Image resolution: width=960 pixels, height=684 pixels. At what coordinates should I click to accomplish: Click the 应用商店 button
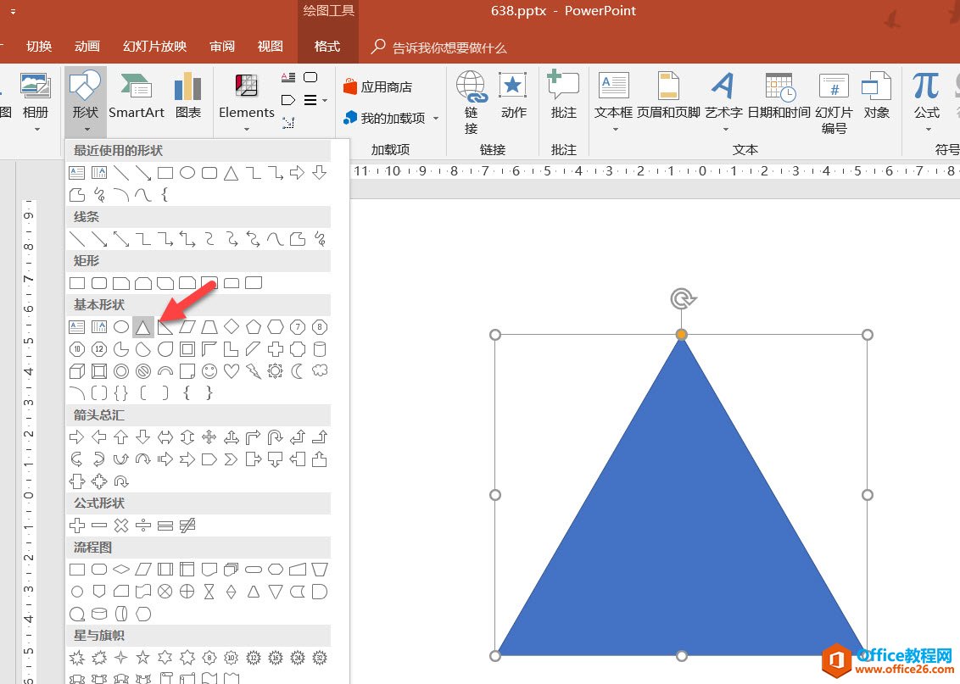377,86
